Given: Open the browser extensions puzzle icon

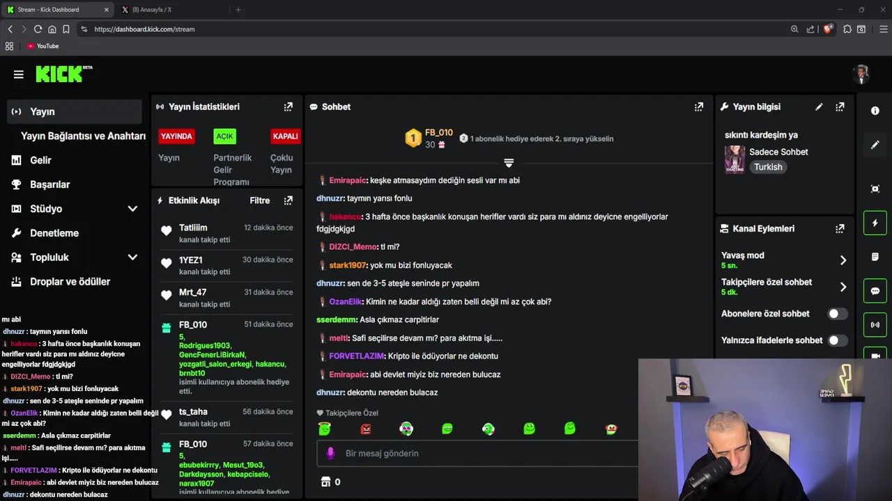Looking at the screenshot, I should tap(847, 29).
